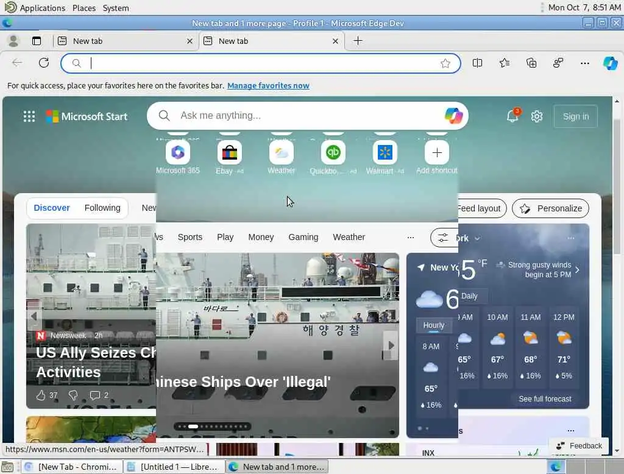Expand the gusty winds alert chevron
Screen dimensions: 624x474
coord(578,270)
